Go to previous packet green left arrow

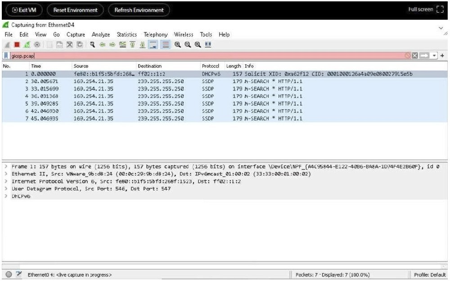tap(102, 45)
